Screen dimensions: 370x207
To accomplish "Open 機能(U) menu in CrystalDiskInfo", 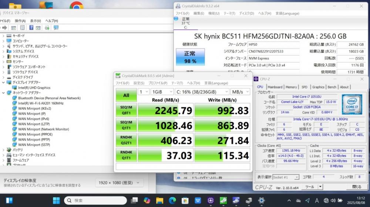I will coord(214,13).
